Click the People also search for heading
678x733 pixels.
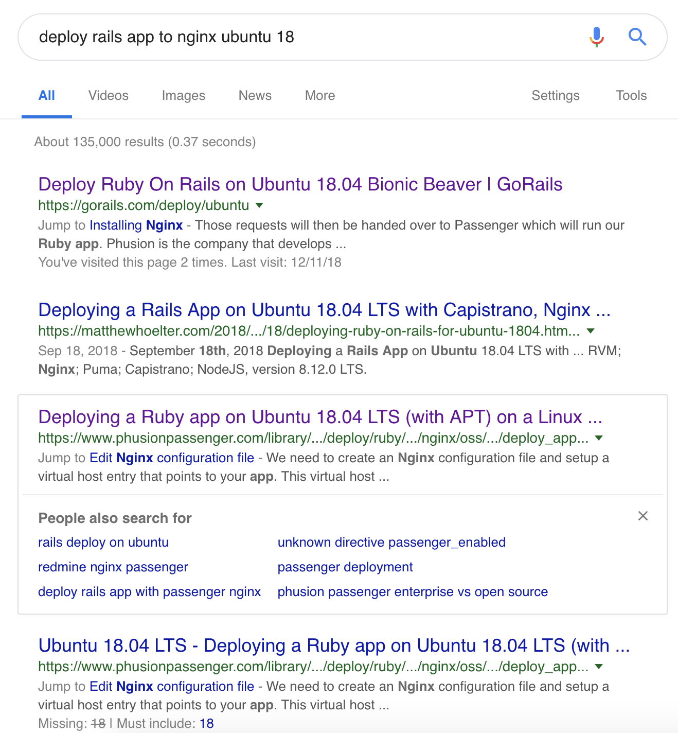tap(115, 518)
